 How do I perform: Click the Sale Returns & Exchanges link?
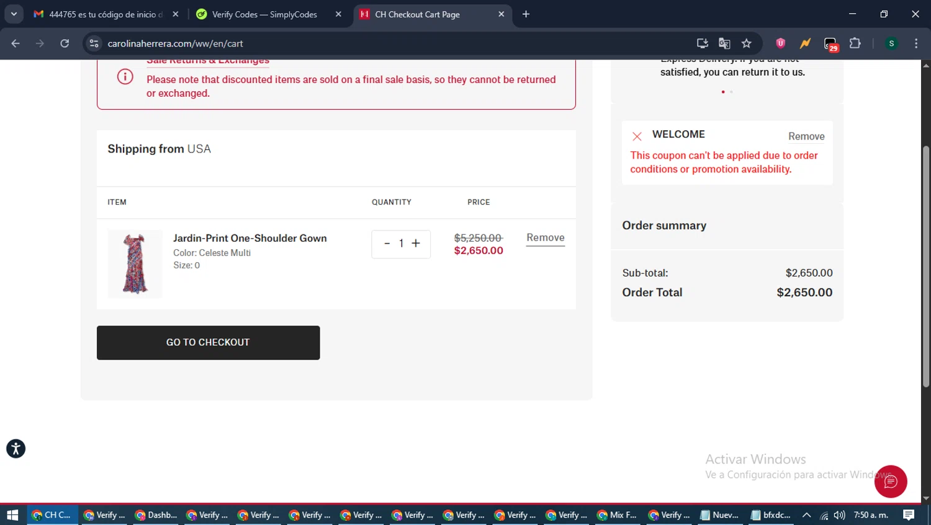(x=208, y=61)
